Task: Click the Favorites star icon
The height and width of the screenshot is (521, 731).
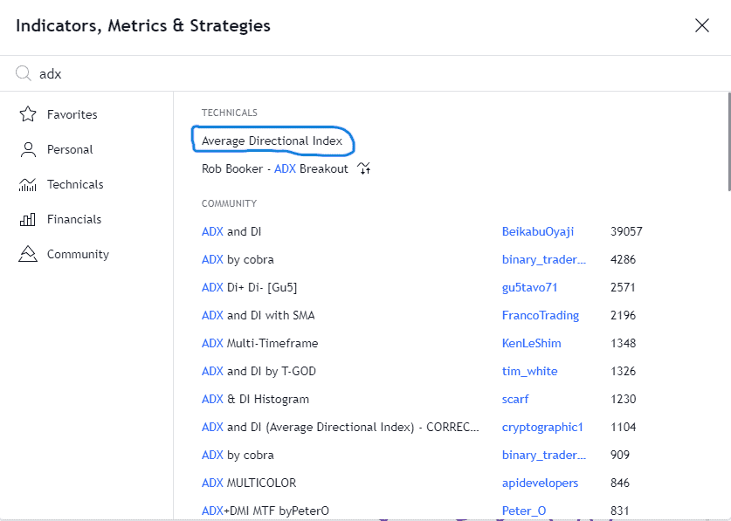Action: click(28, 114)
